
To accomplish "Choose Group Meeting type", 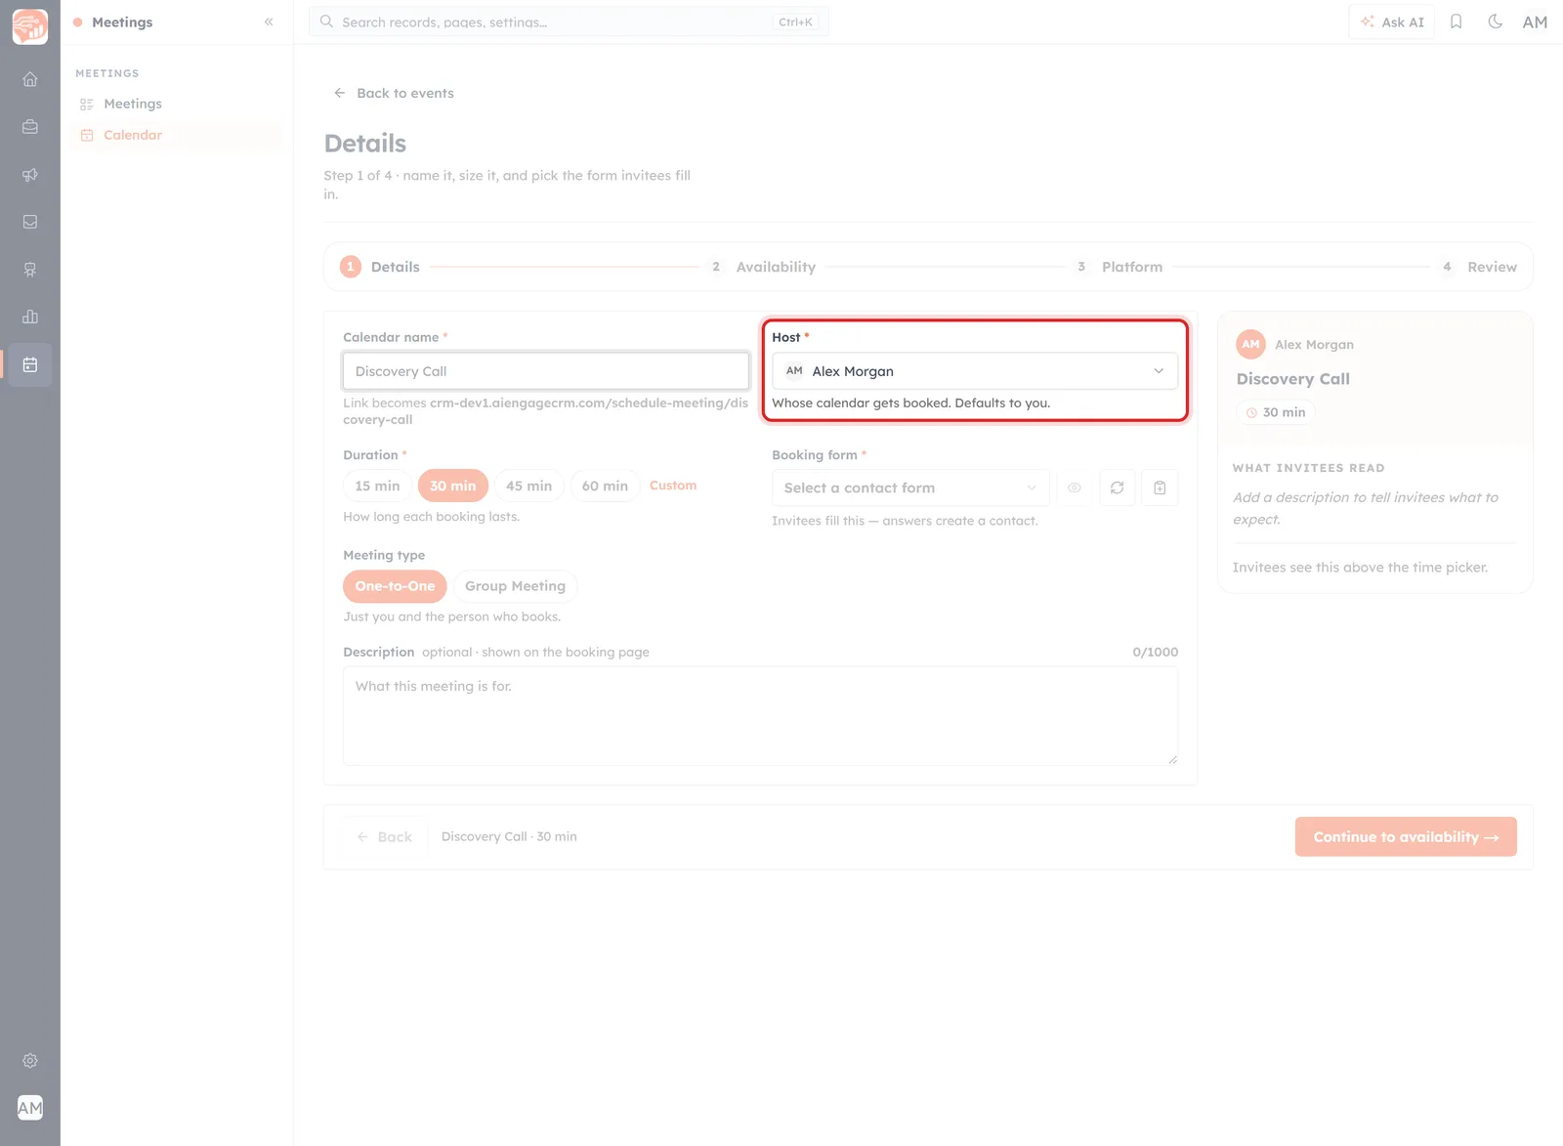I will click(515, 586).
